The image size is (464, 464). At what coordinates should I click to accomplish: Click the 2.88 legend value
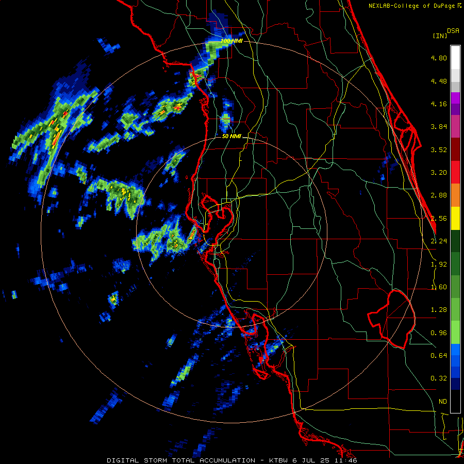point(439,195)
